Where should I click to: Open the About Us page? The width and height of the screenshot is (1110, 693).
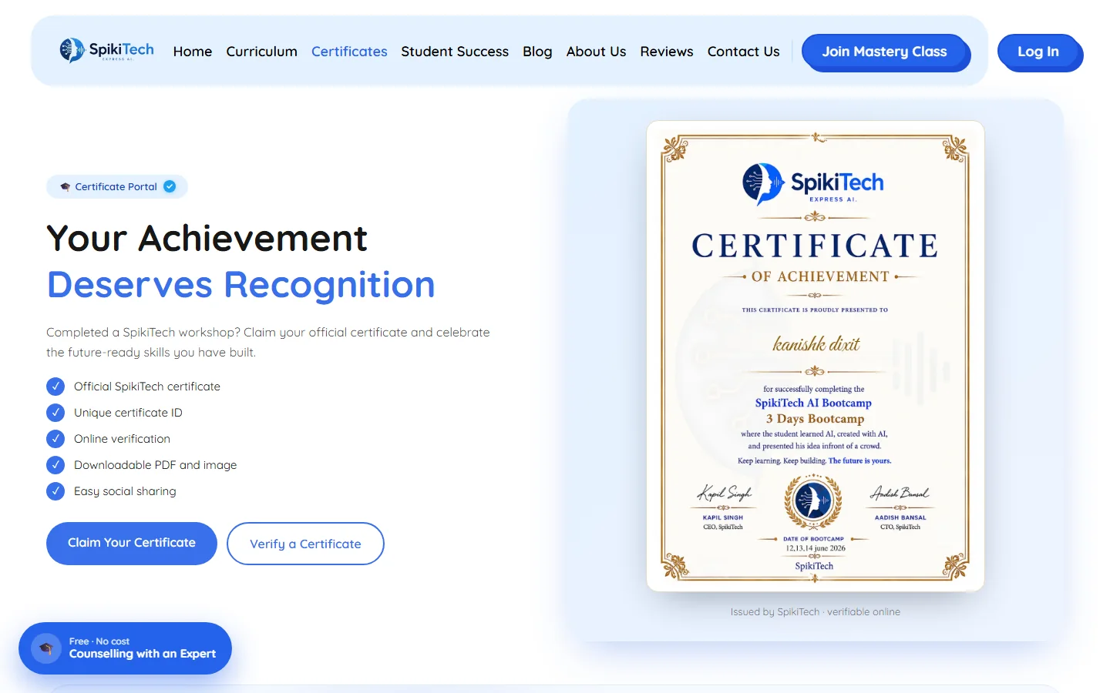point(596,52)
